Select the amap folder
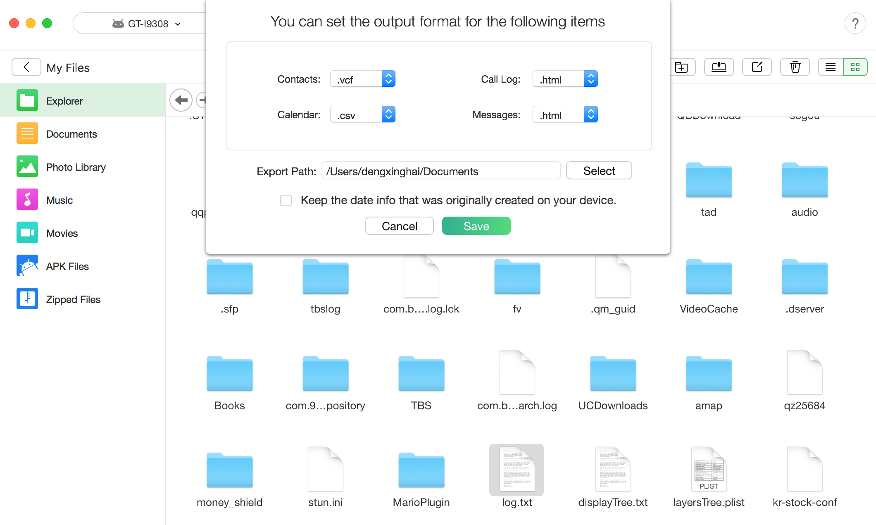 coord(709,374)
